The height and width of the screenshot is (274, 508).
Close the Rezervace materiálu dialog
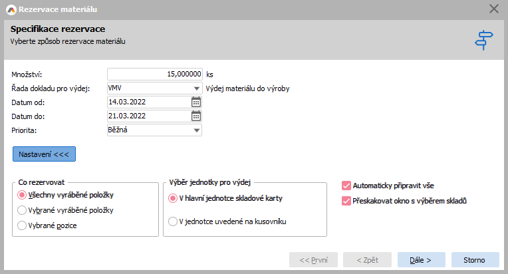(x=493, y=9)
